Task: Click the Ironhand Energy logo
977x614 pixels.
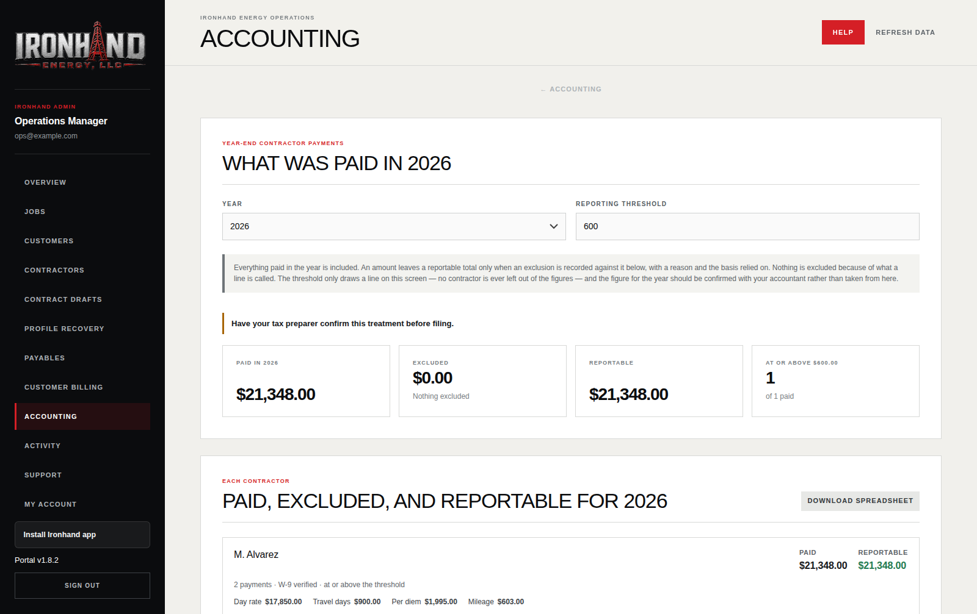Action: (x=81, y=46)
